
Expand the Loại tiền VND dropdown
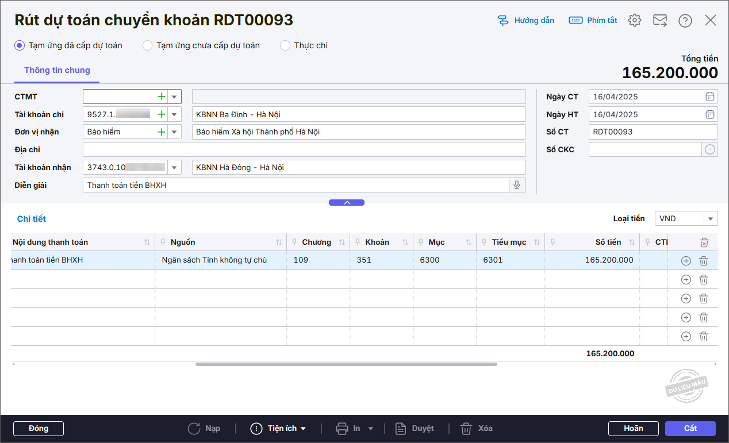[x=711, y=218]
